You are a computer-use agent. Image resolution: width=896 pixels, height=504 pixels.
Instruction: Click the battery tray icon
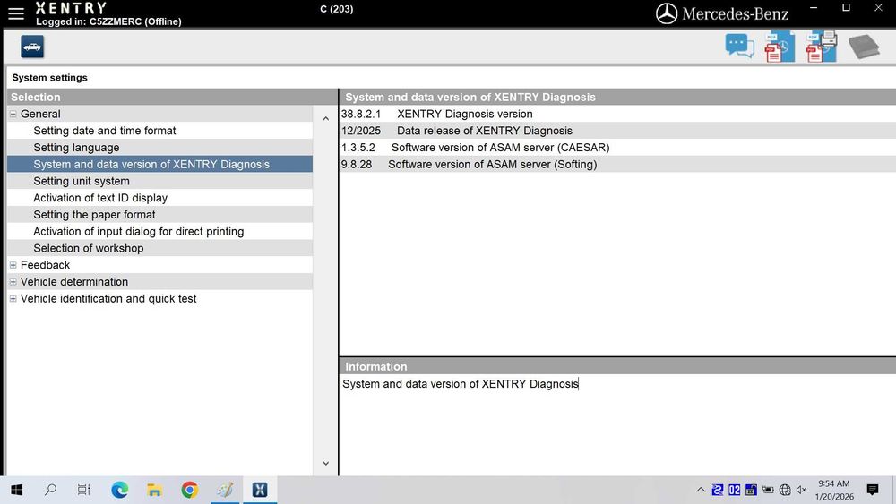click(x=768, y=490)
